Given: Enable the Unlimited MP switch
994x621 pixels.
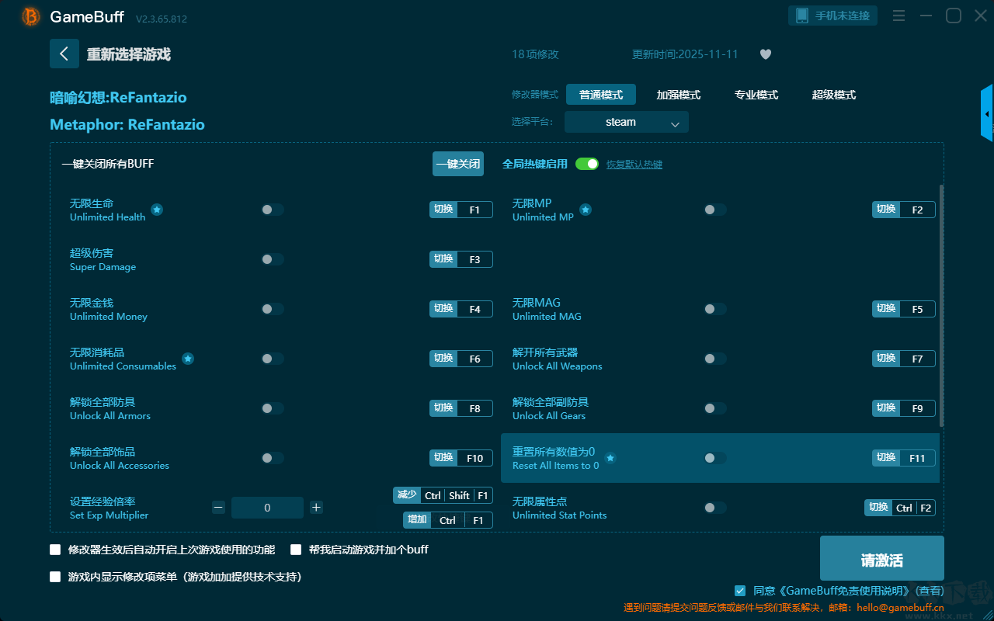Looking at the screenshot, I should tap(715, 210).
